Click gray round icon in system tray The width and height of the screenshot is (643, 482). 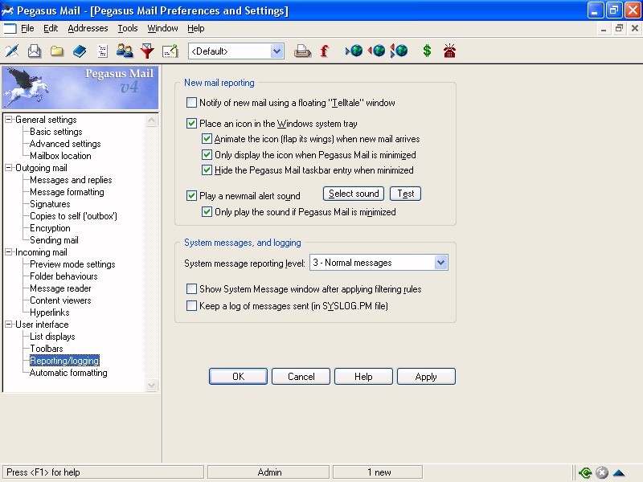pyautogui.click(x=601, y=473)
